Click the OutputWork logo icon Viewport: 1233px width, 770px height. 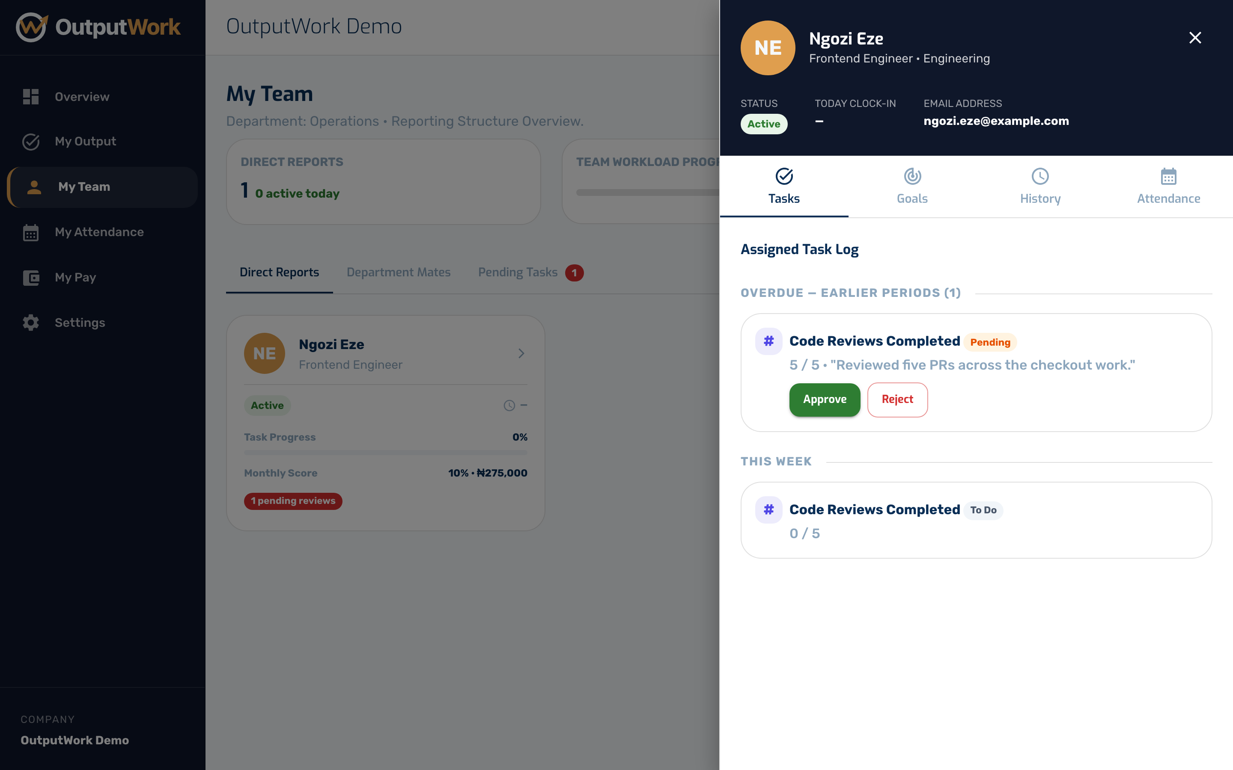[32, 27]
